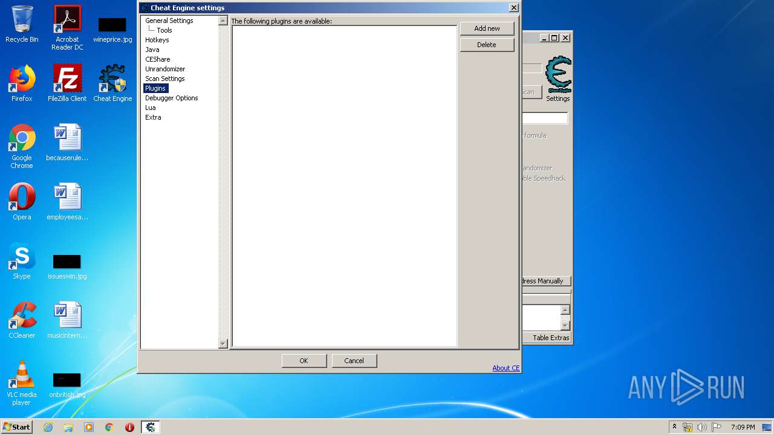Open the Scan Settings page
Image resolution: width=774 pixels, height=435 pixels.
pos(165,79)
